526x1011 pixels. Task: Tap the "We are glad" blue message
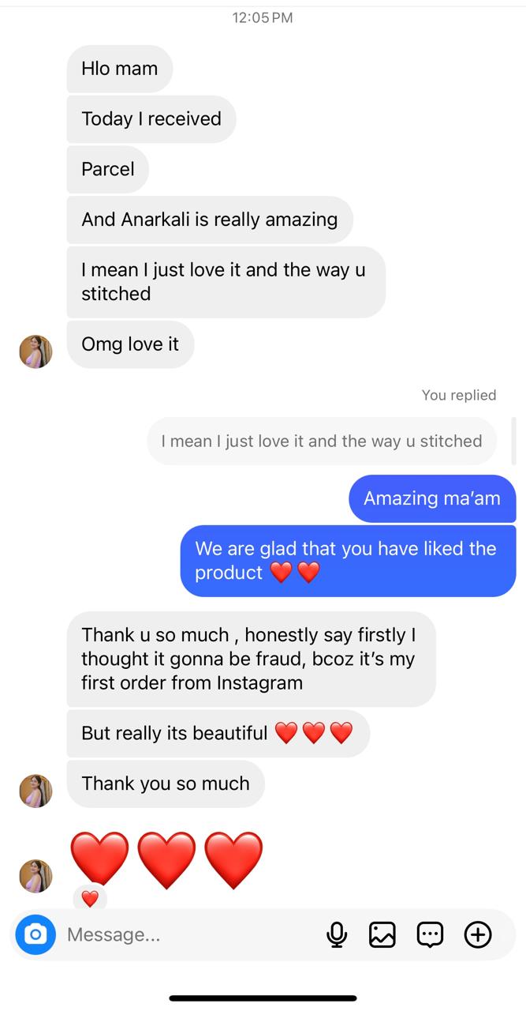coord(347,561)
